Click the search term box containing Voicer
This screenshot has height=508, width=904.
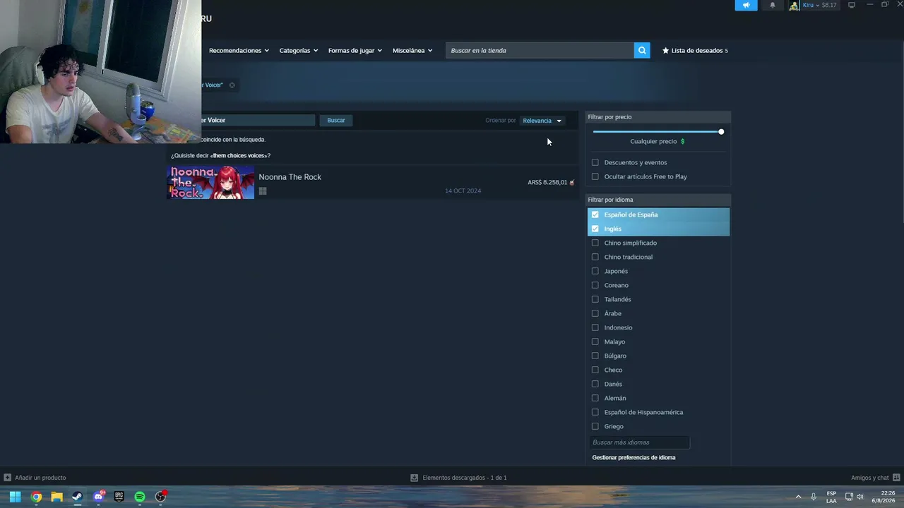pyautogui.click(x=258, y=120)
